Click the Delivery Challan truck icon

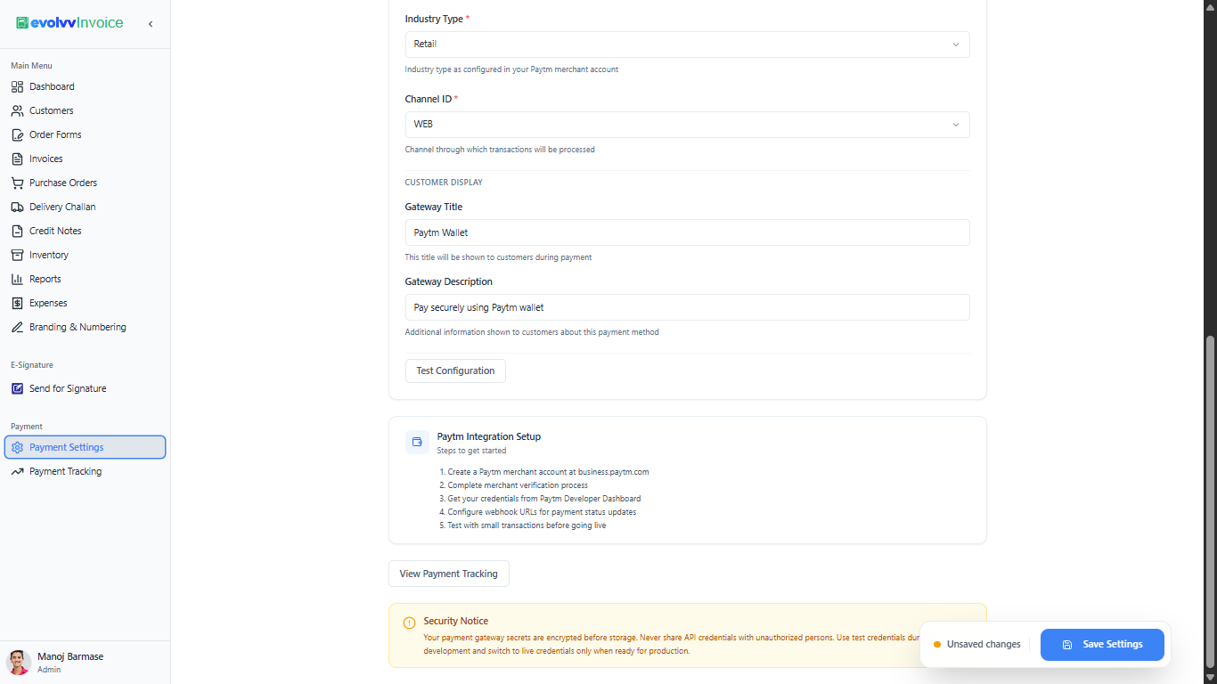(x=17, y=207)
